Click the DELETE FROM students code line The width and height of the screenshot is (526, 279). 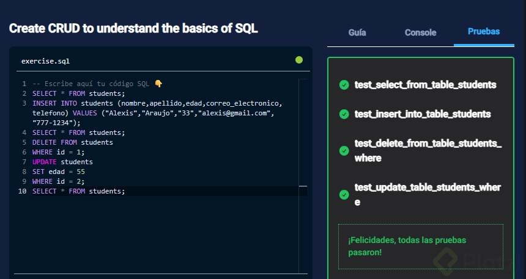pyautogui.click(x=72, y=142)
